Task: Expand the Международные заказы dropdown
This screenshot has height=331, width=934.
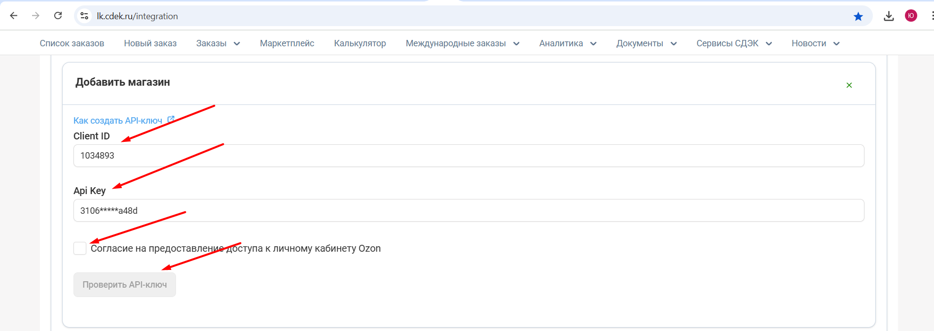Action: coord(462,43)
